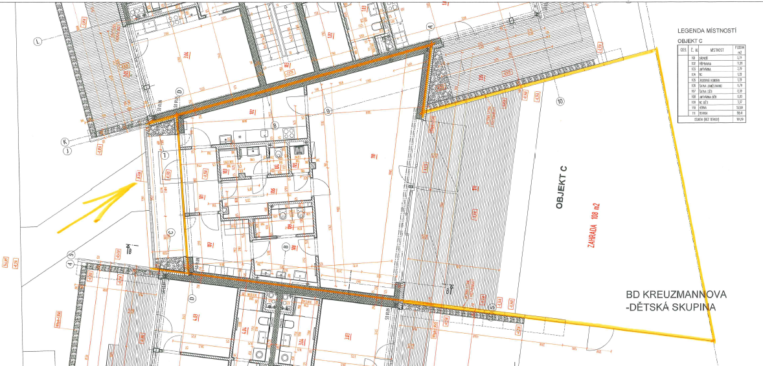Click the hand-drawn yellow arrow

pos(97,208)
